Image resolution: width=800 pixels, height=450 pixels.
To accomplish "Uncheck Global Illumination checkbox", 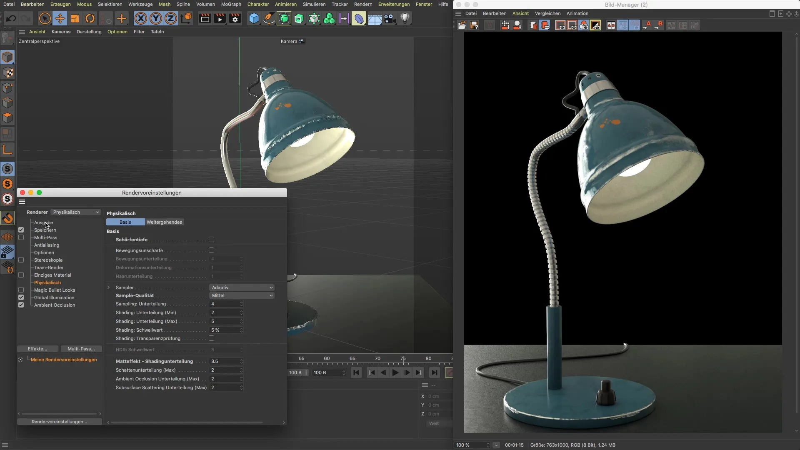I will click(x=21, y=297).
